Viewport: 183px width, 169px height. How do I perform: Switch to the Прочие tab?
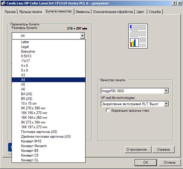pos(10,12)
